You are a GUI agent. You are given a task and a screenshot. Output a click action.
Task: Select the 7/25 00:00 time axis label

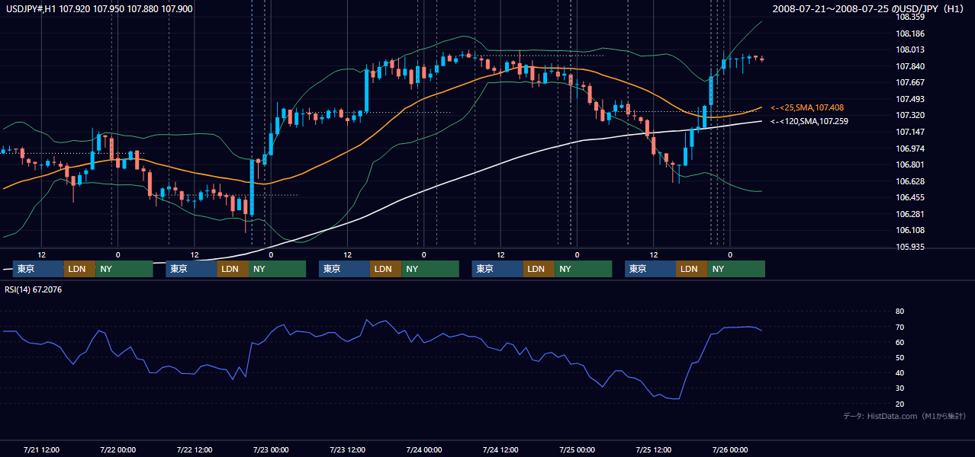click(577, 449)
